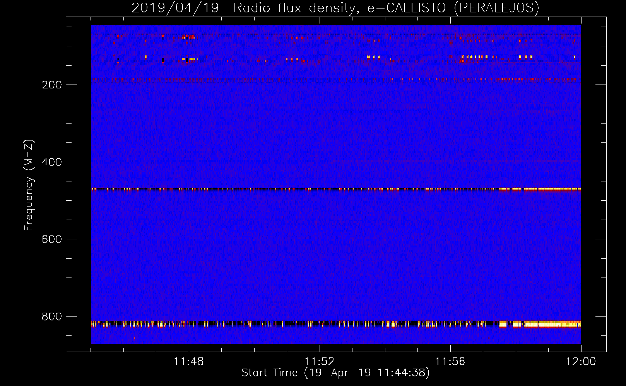Click the 11:48 time tick label
Screen dimensions: 626x386
click(189, 362)
